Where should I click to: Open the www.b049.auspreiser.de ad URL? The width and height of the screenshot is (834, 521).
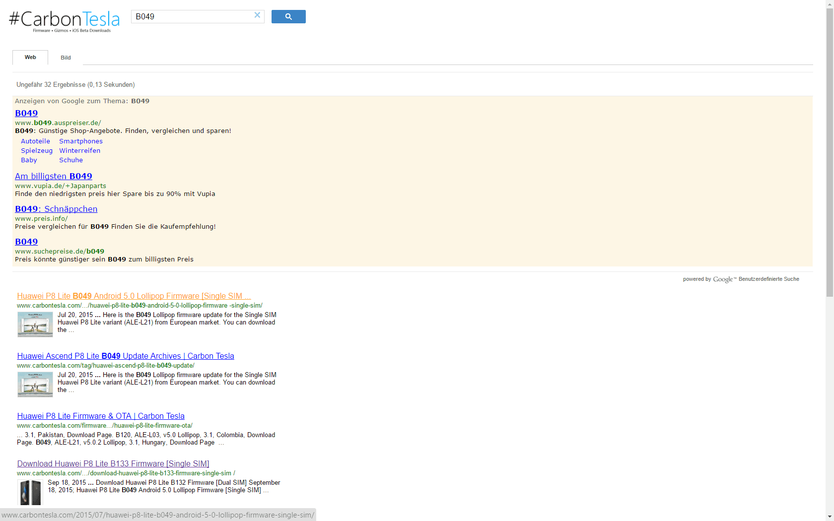coord(58,123)
